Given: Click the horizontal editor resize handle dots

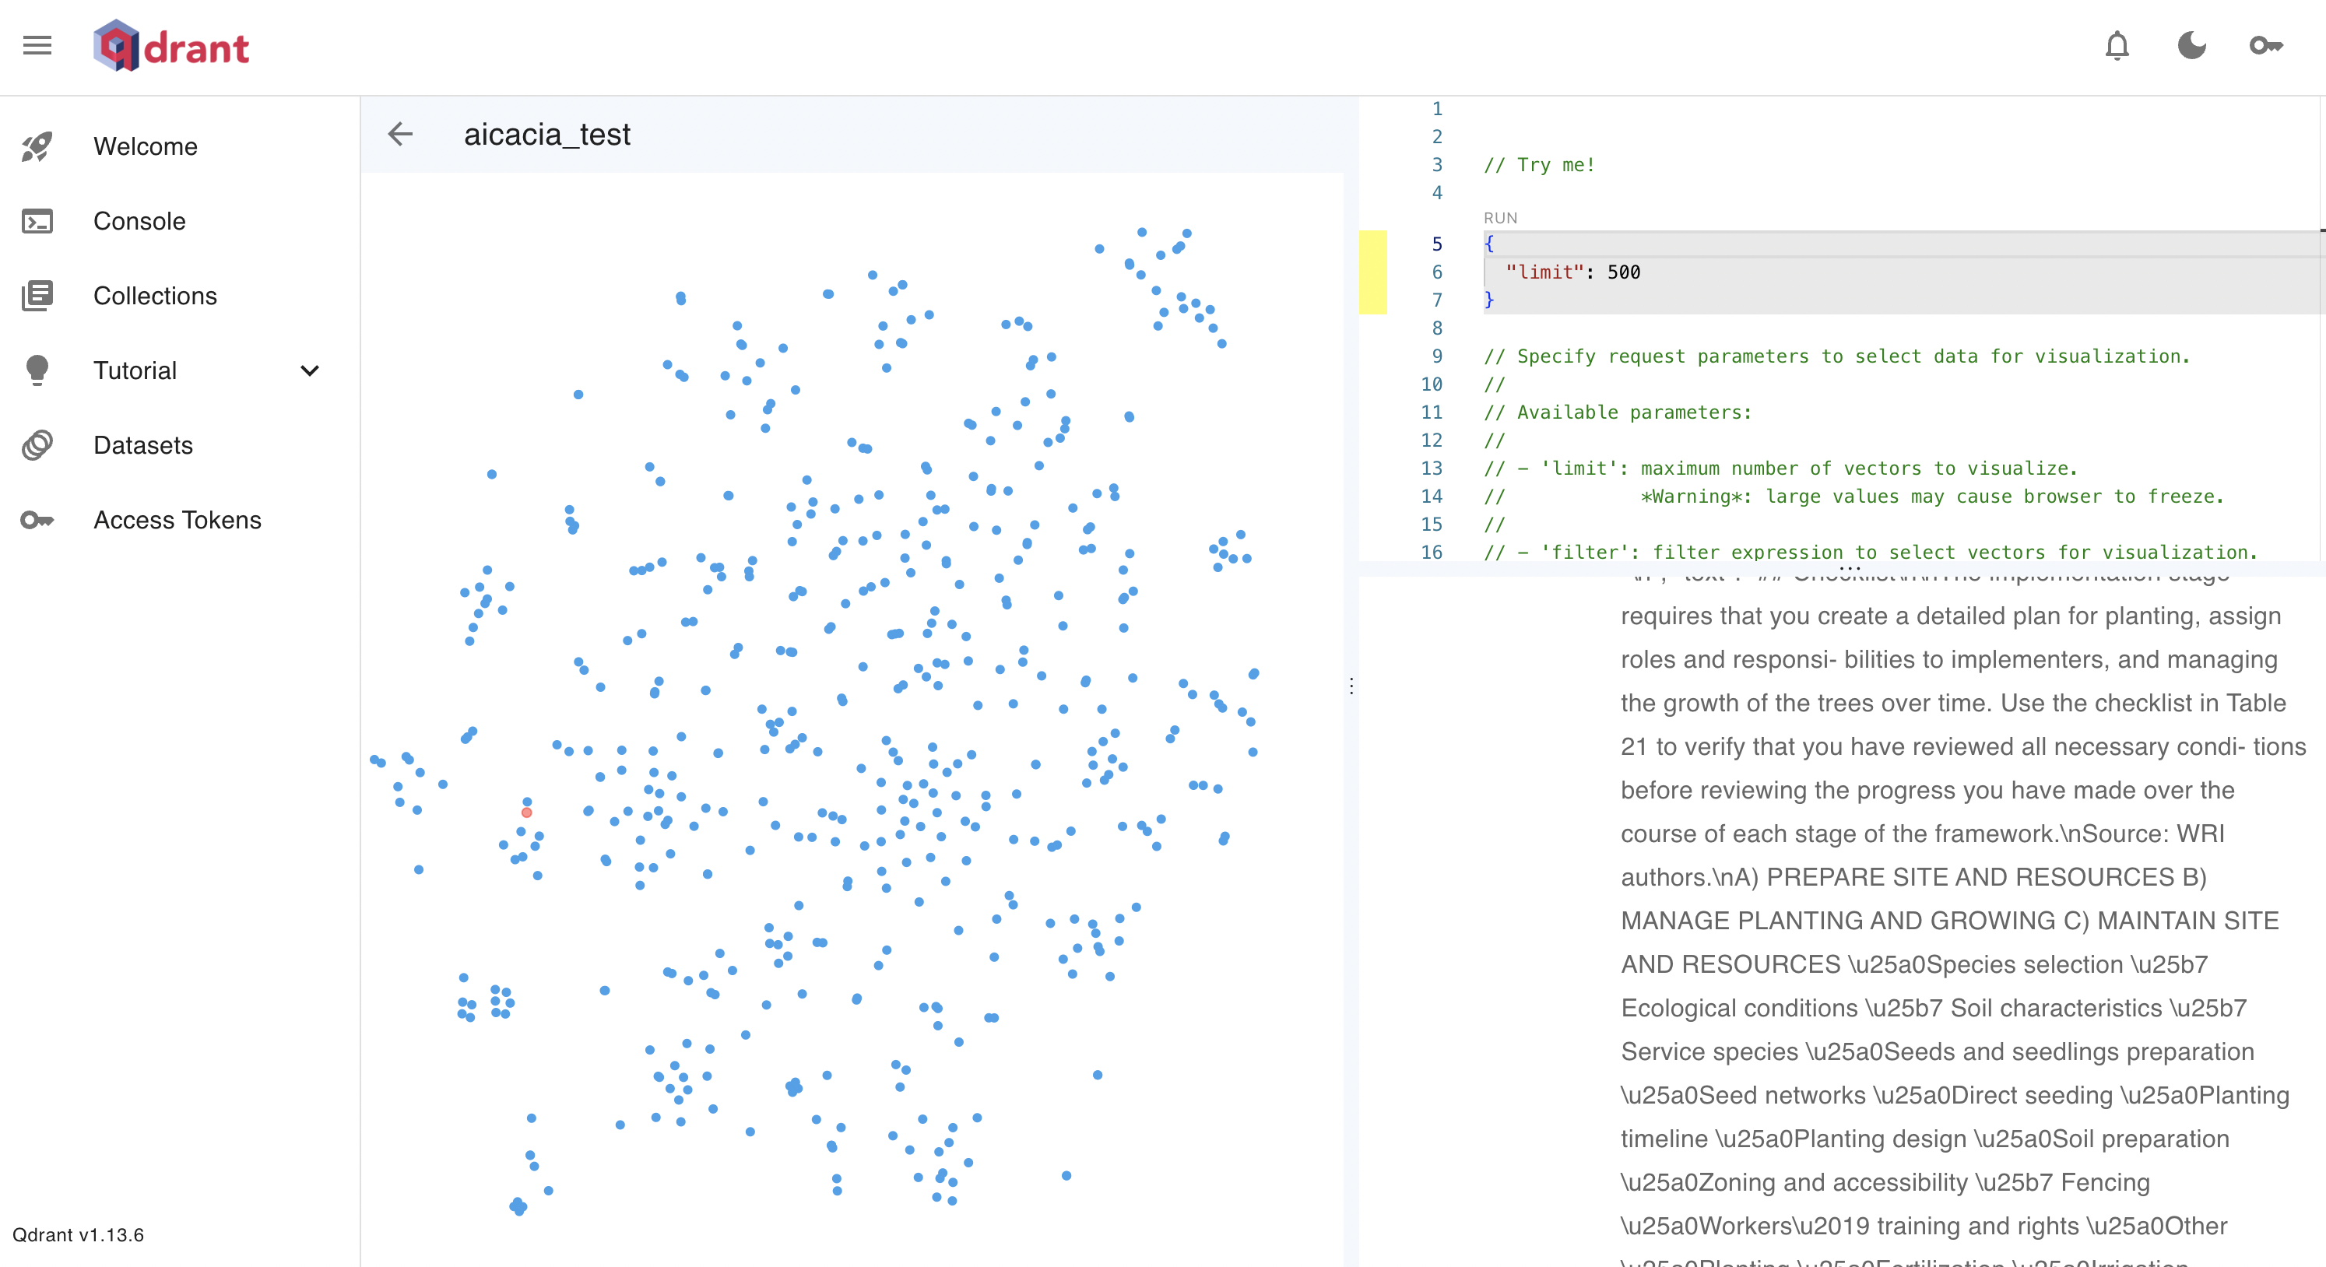Looking at the screenshot, I should [1850, 567].
